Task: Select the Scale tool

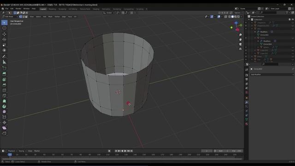Action: pos(4,45)
